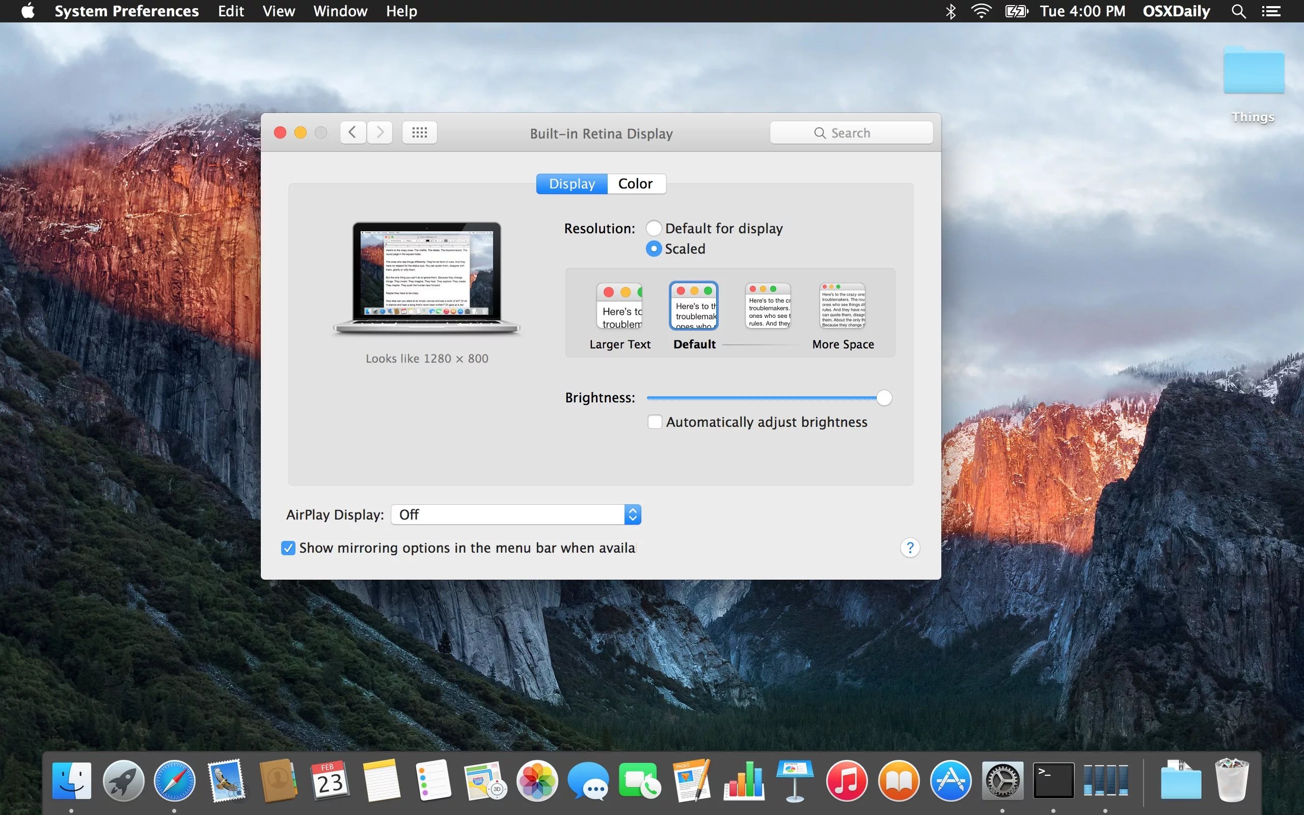
Task: Go back with the left chevron button
Action: click(353, 132)
